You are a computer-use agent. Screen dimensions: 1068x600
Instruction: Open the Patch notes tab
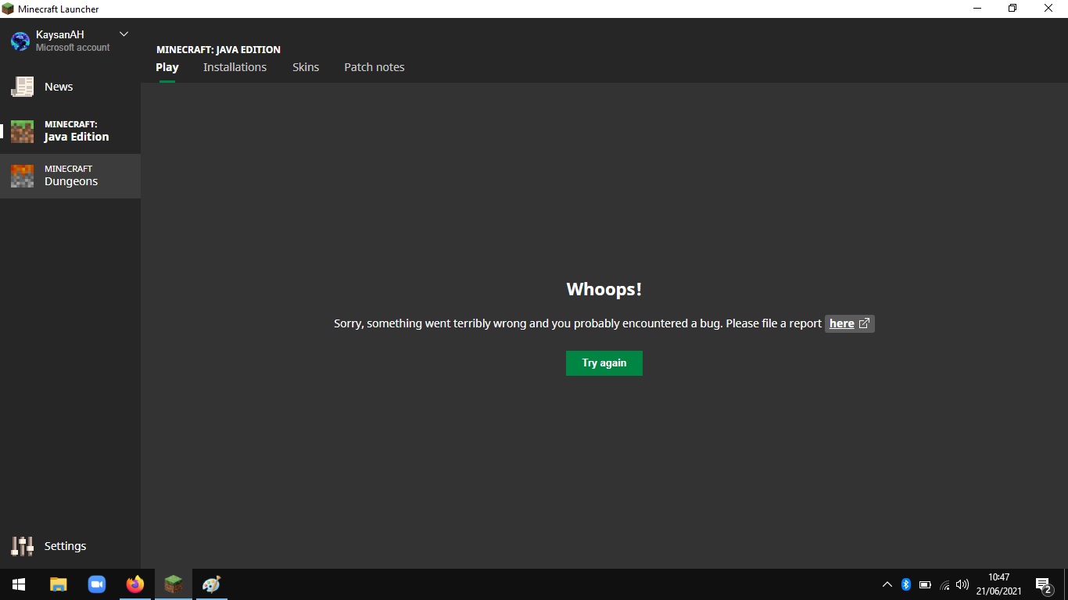375,67
